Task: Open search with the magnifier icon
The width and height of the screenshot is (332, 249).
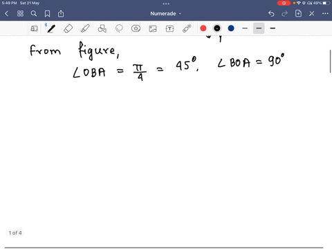Action: tap(34, 14)
